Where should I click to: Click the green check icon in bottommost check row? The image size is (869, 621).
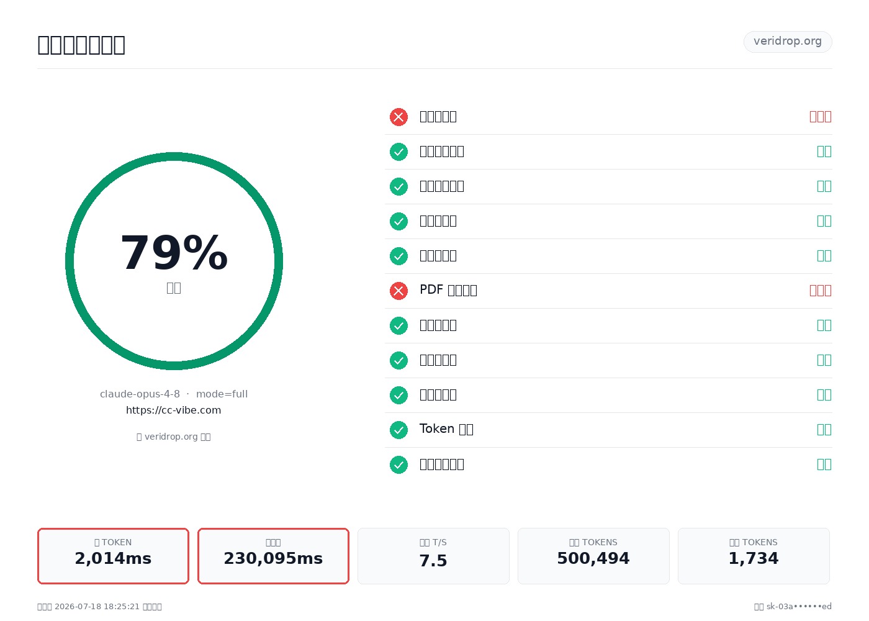pos(398,465)
